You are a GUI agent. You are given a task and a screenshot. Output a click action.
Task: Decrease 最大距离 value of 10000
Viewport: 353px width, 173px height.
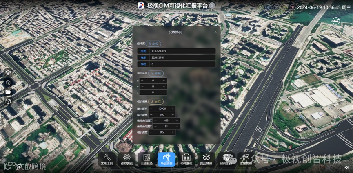(151, 109)
